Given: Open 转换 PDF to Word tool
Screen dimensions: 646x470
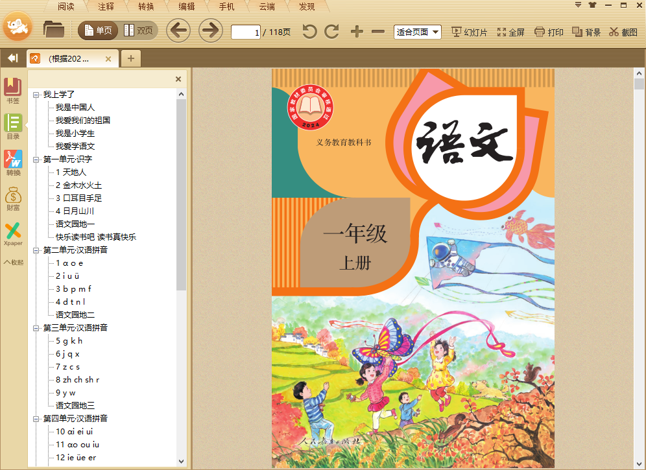Looking at the screenshot, I should coord(13,163).
